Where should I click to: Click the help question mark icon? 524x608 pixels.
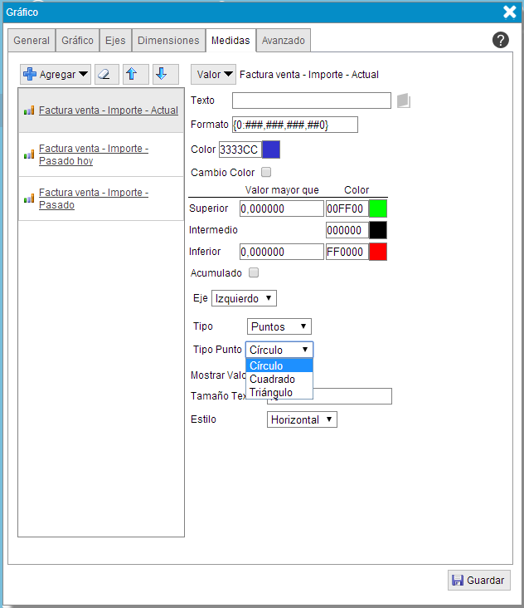[500, 40]
